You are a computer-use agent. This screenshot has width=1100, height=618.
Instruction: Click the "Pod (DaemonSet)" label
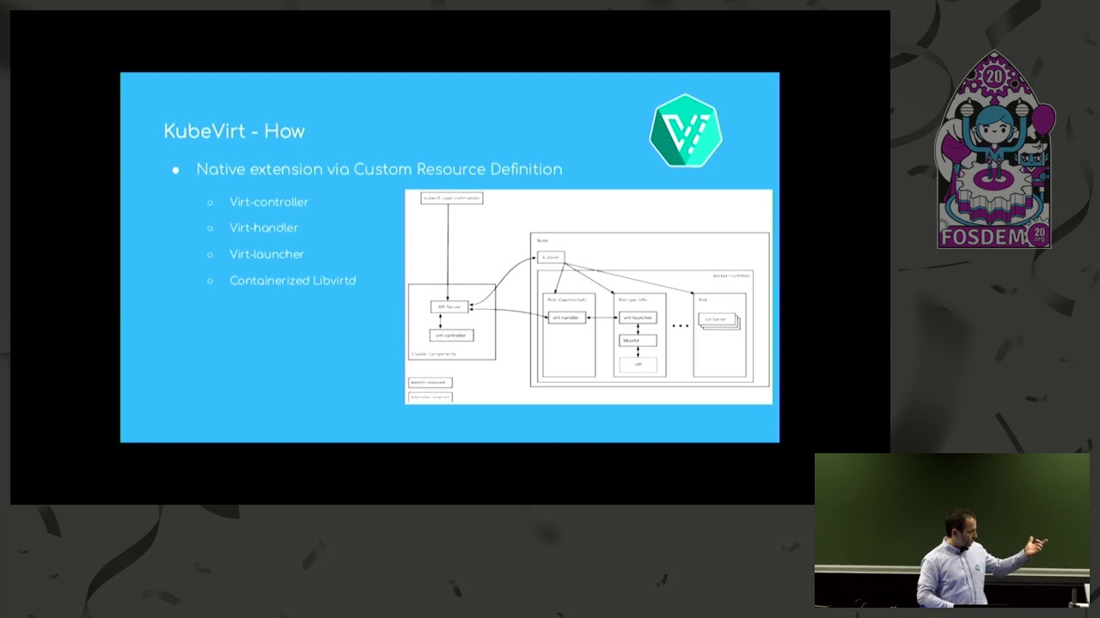567,300
